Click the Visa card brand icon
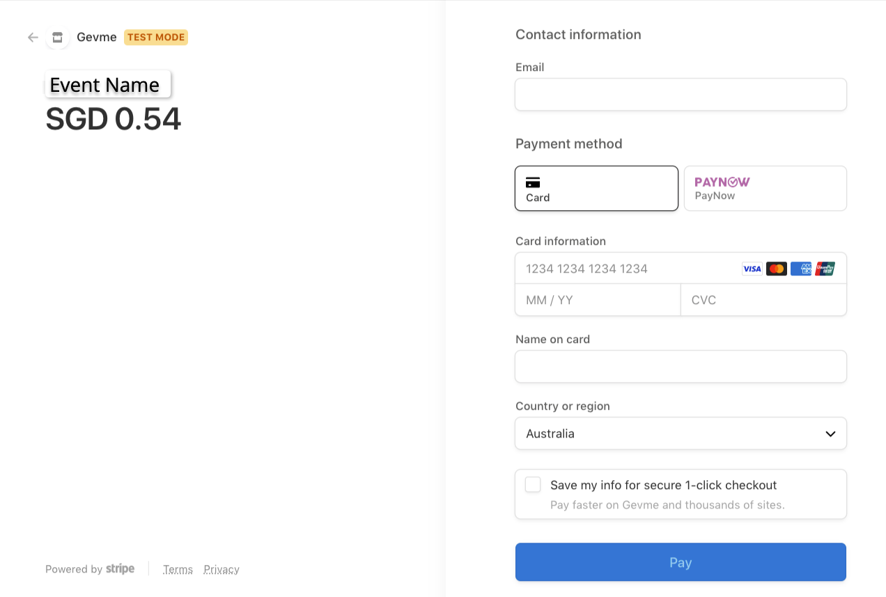This screenshot has width=886, height=597. 752,269
